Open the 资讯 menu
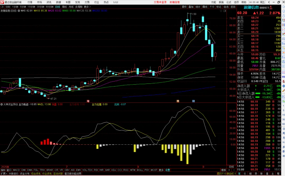The height and width of the screenshot is (176, 285). pyautogui.click(x=49, y=2)
